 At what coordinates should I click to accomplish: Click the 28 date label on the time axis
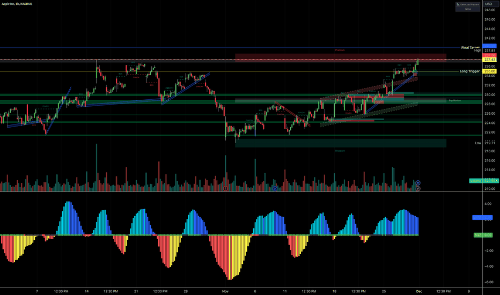coord(186,291)
